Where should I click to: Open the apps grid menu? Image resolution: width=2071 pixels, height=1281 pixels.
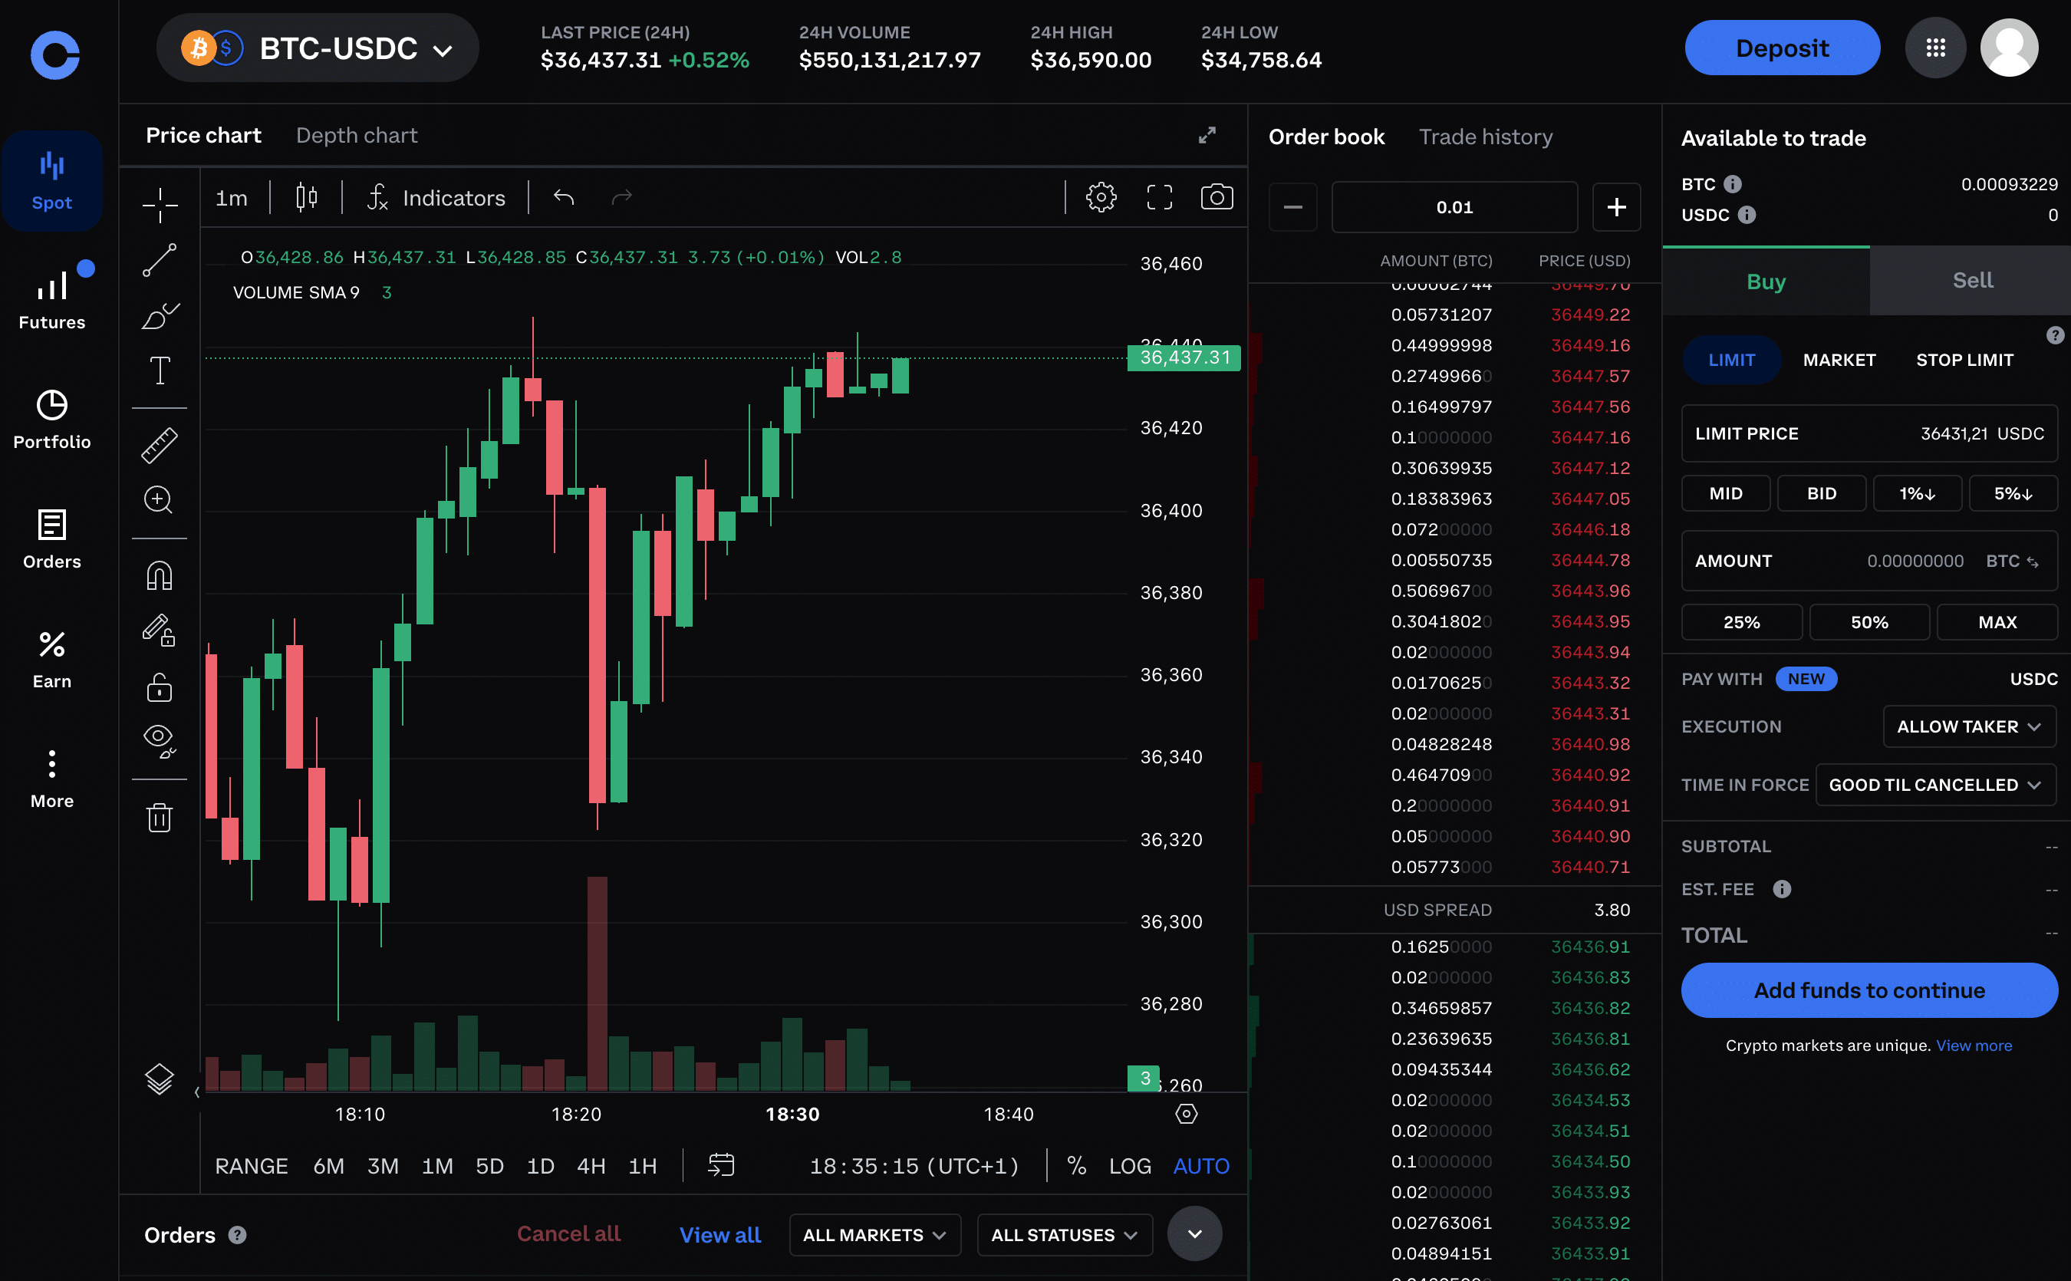tap(1935, 48)
